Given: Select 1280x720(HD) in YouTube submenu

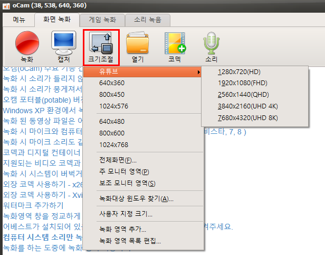Looking at the screenshot, I should click(x=255, y=72).
